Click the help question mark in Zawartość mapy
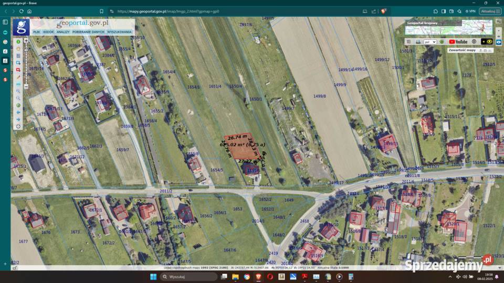 (x=481, y=50)
